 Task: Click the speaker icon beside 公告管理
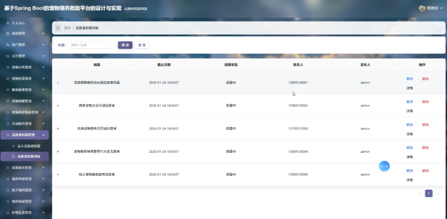[x=8, y=56]
